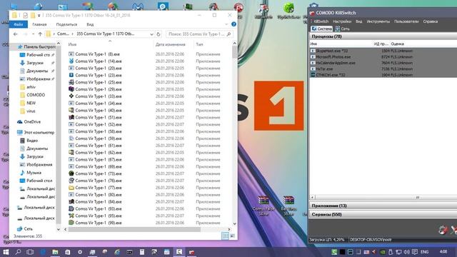The height and width of the screenshot is (257, 457).
Task: Select Comss Vir Type-1 (14).exe icon
Action: tap(71, 61)
